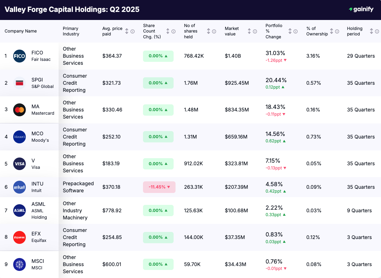The height and width of the screenshot is (278, 381).
Task: Click the ASML logo icon
Action: (x=19, y=210)
